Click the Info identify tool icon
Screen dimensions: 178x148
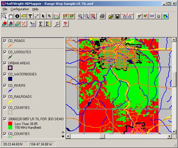coord(17,16)
